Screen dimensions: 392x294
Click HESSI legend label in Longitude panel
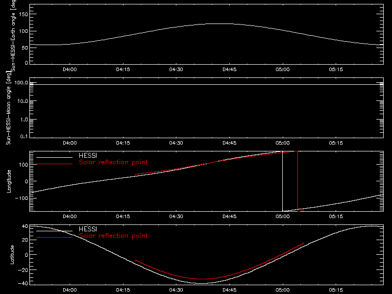coord(88,155)
